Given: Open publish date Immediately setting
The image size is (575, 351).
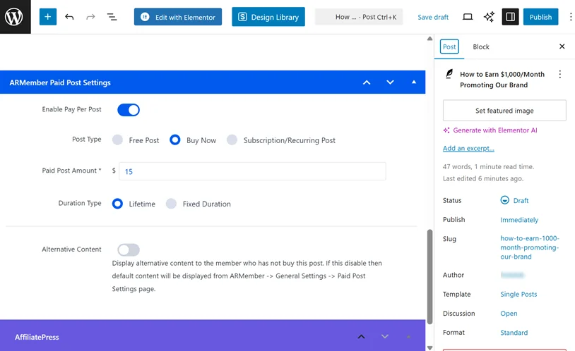Looking at the screenshot, I should 519,220.
